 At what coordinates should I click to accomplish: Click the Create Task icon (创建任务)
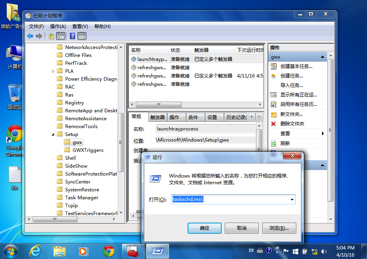[273, 76]
